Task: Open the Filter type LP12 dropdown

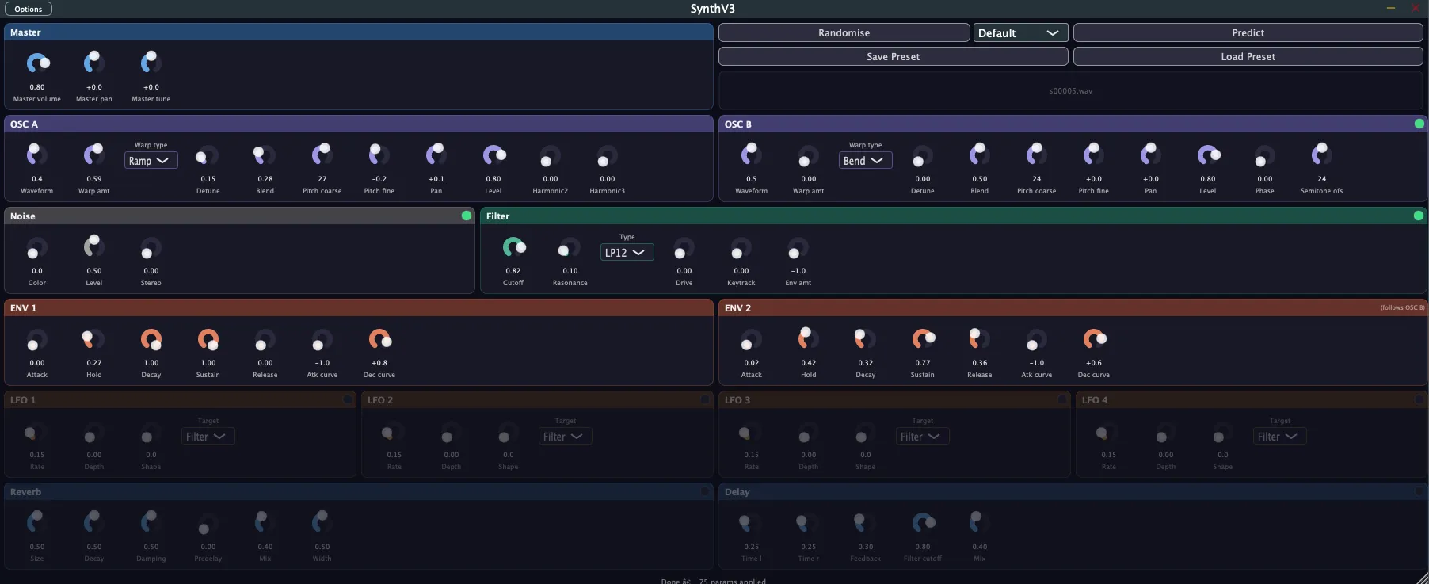Action: (627, 253)
